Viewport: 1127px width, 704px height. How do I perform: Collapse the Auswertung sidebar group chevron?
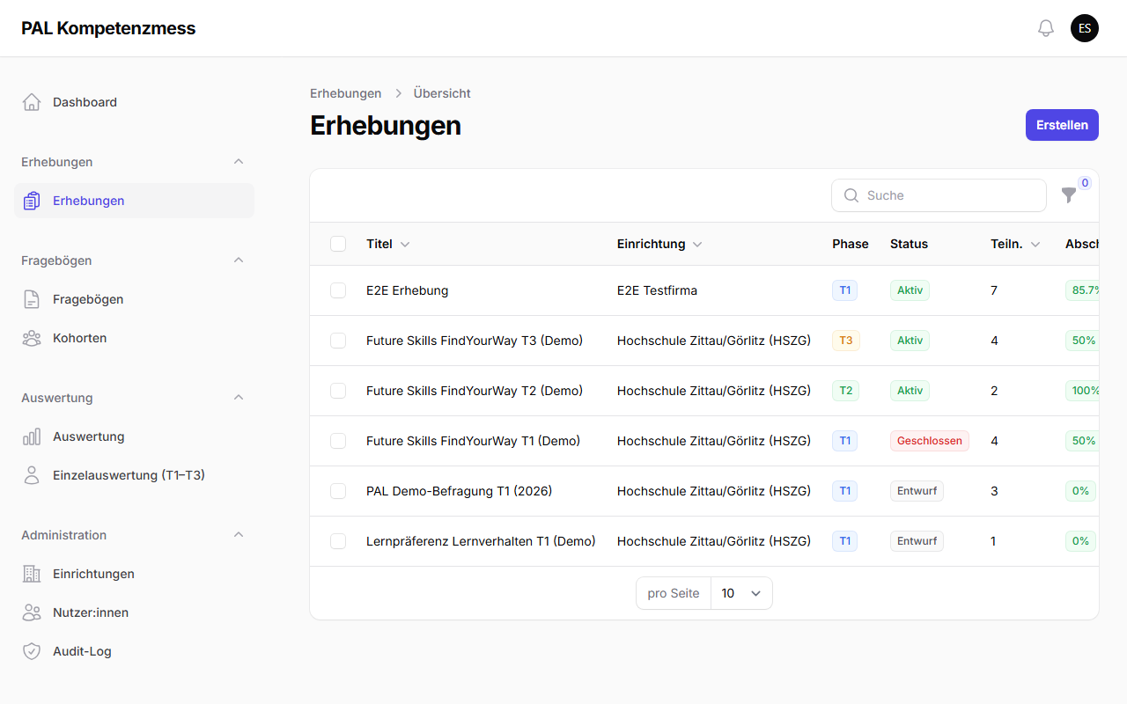tap(238, 398)
